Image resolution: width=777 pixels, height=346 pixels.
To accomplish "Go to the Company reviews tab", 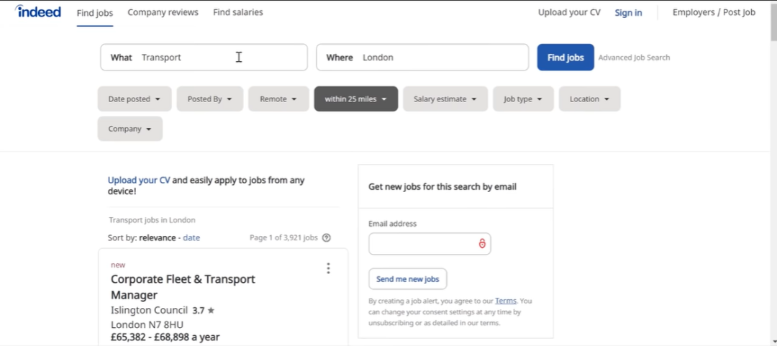I will point(163,12).
